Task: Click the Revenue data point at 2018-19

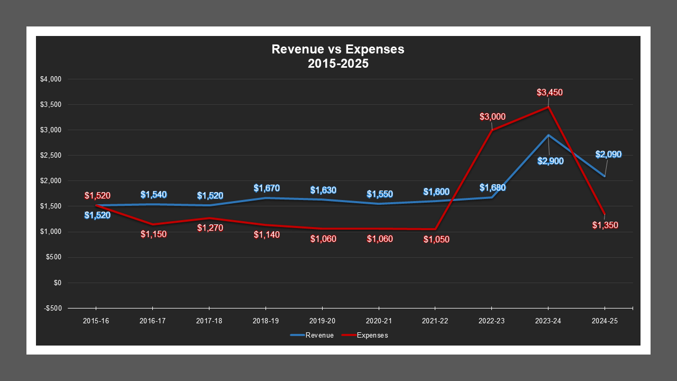Action: click(266, 197)
